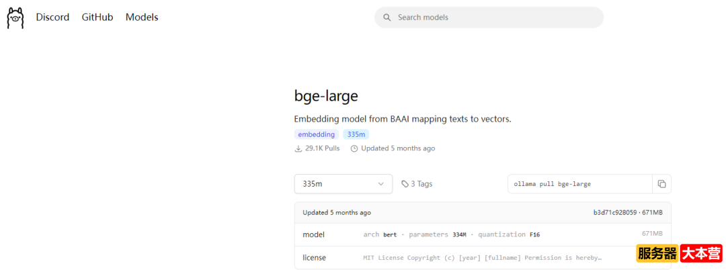Click the clock icon near Updated
Image resolution: width=726 pixels, height=270 pixels.
click(354, 148)
